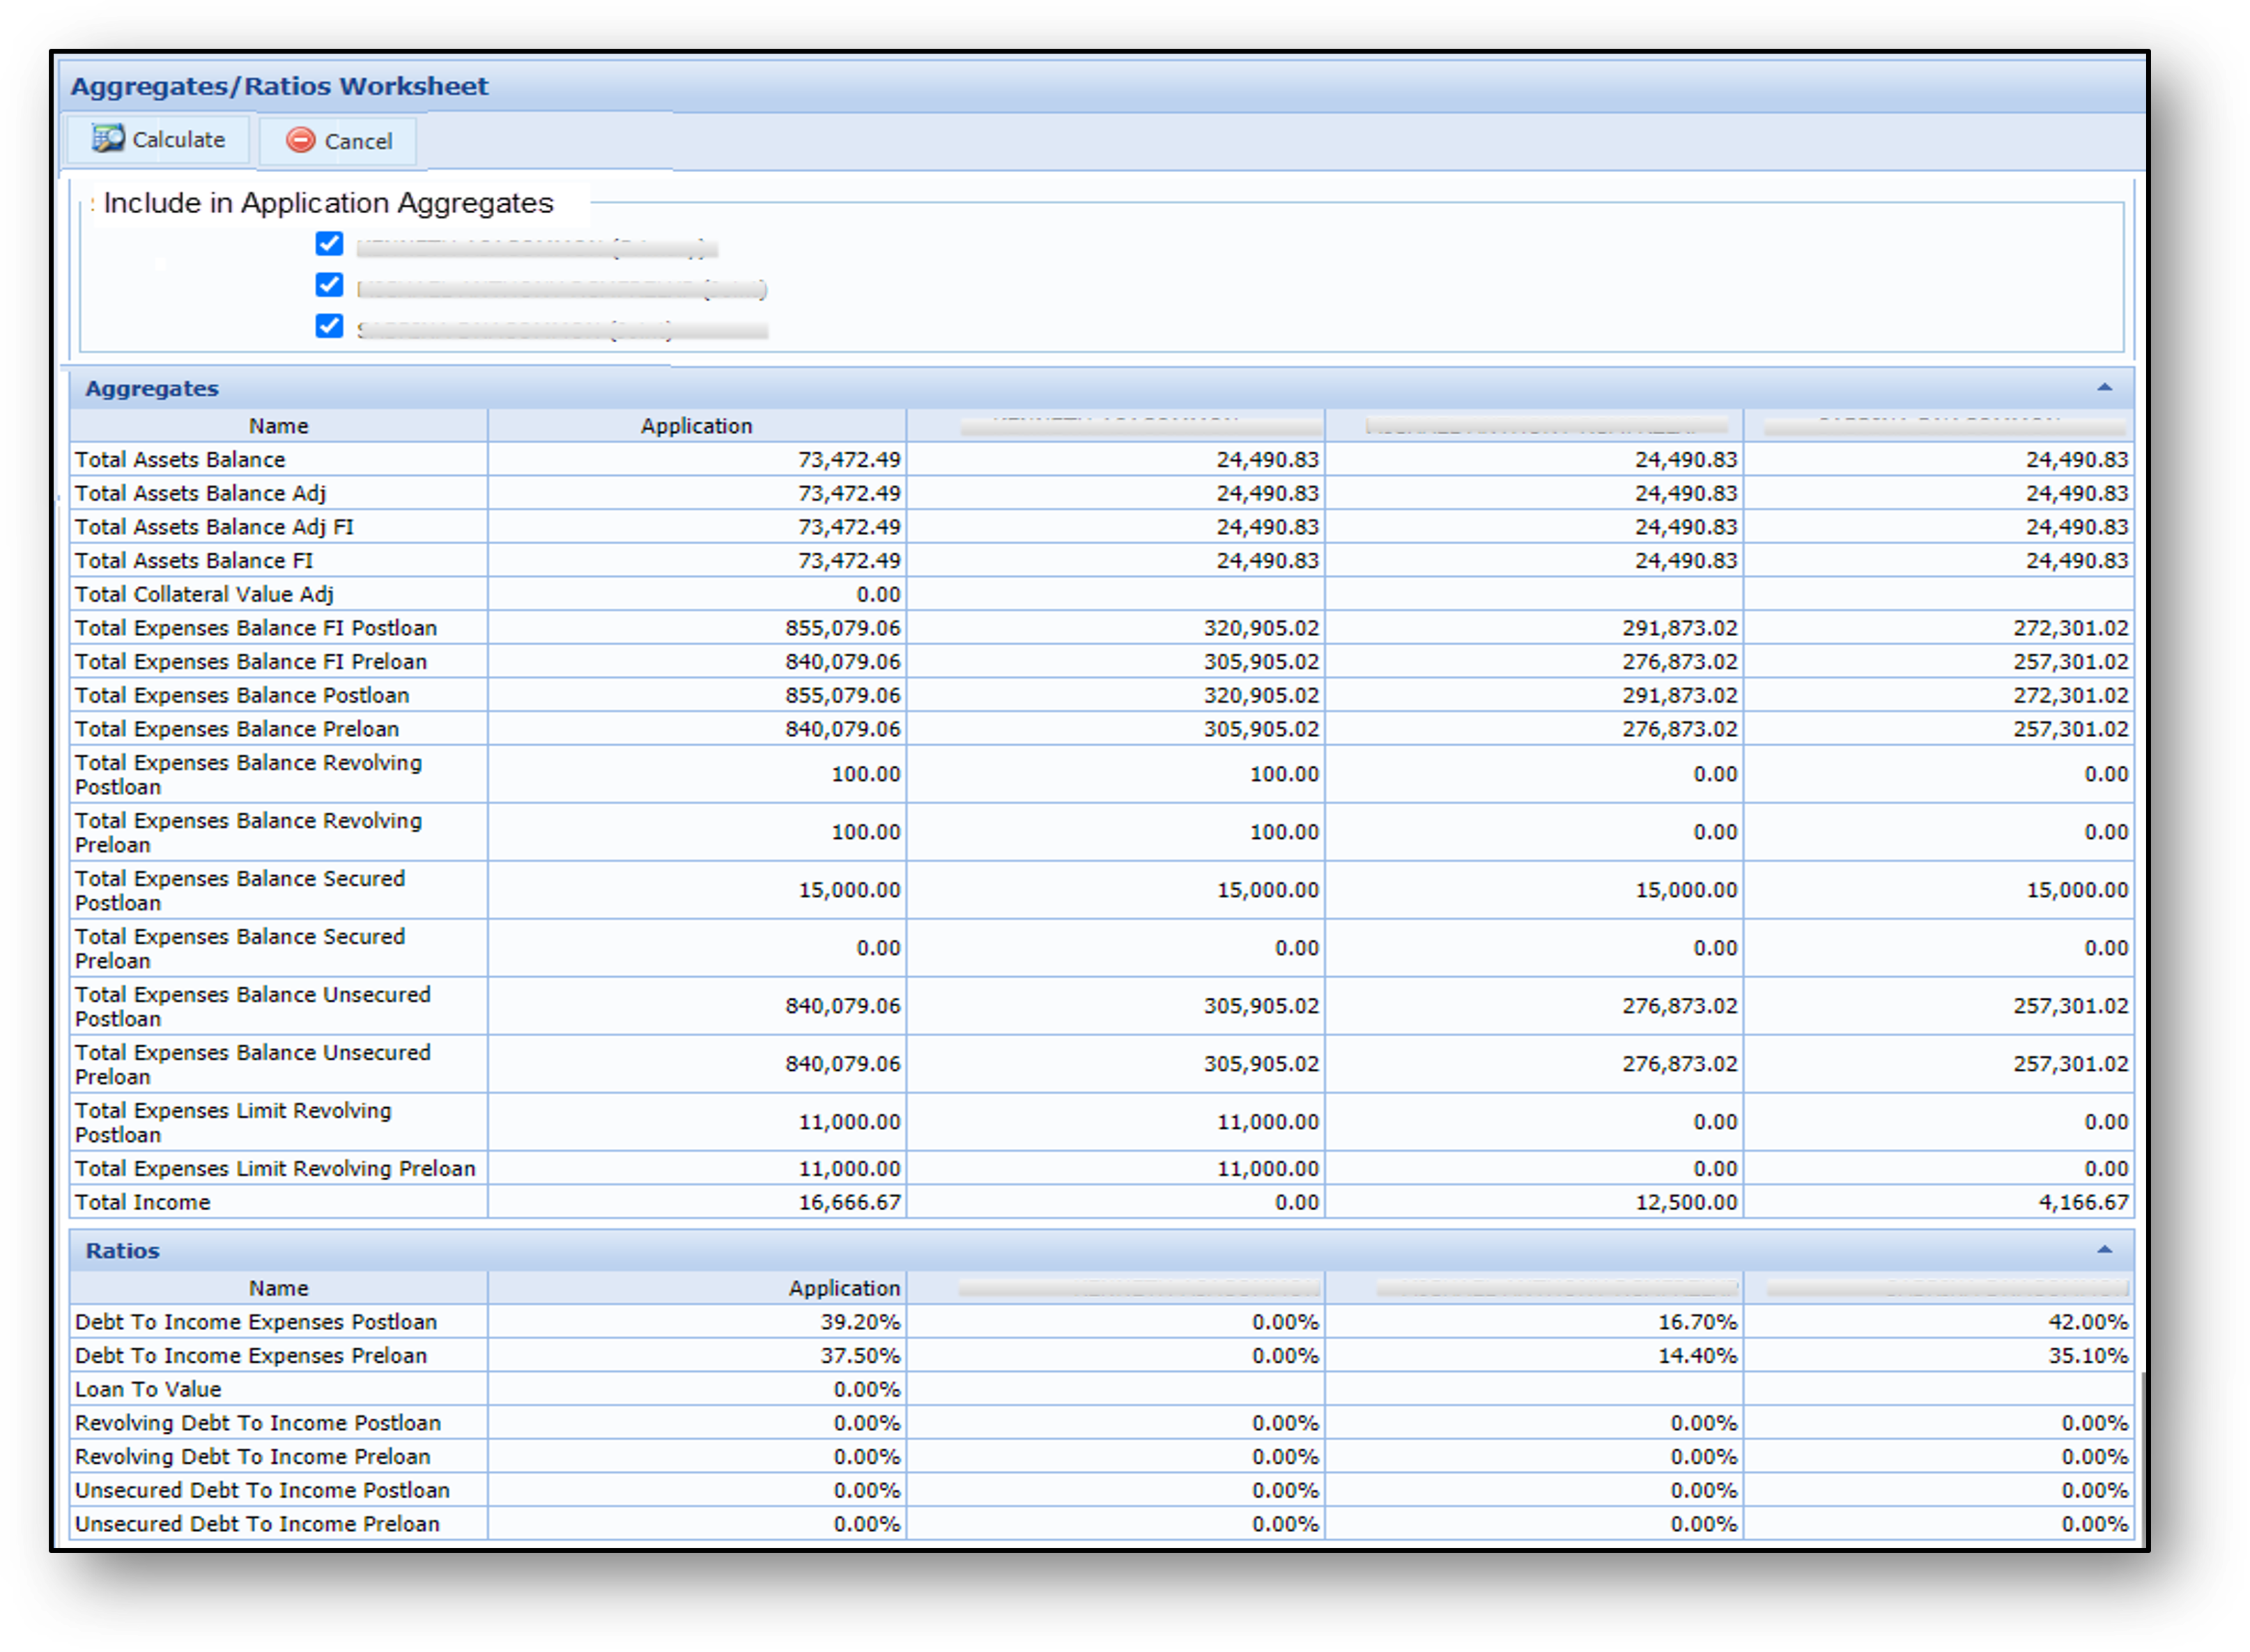Click the 291,873.02 FI Postloan value

click(x=1680, y=628)
